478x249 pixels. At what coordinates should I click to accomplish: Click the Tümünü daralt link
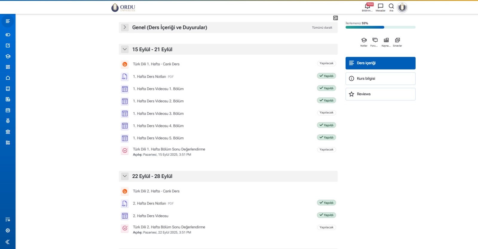[x=322, y=27]
